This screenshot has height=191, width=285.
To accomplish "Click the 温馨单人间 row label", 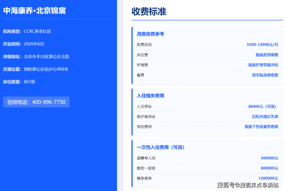I will coord(146,158).
